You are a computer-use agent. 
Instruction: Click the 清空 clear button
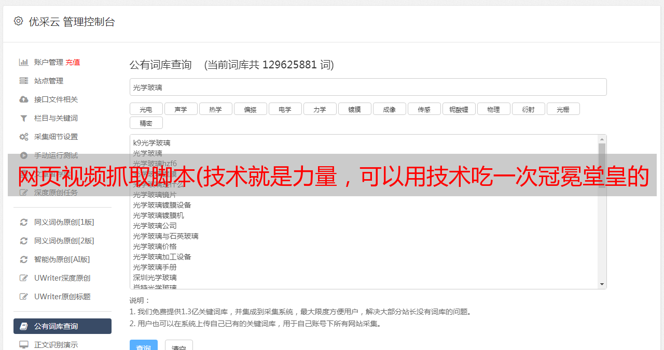179,346
